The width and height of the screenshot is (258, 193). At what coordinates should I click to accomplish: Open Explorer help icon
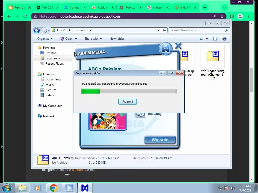(224, 39)
